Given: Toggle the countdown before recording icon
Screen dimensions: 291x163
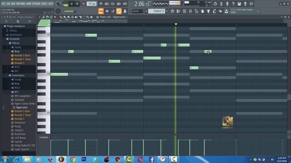Looking at the screenshot, I should (x=113, y=4).
